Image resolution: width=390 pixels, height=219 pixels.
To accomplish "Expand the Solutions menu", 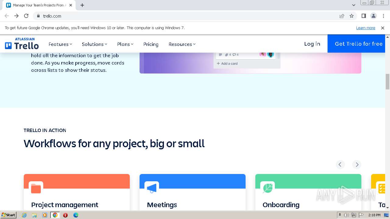I will (x=94, y=44).
